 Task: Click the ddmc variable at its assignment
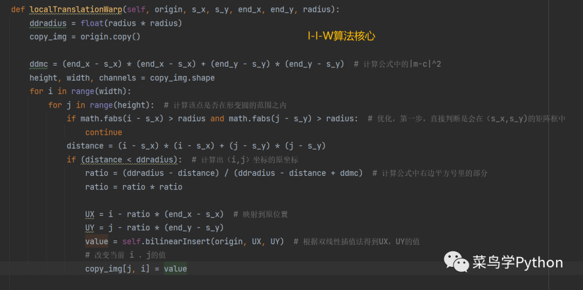(x=39, y=64)
